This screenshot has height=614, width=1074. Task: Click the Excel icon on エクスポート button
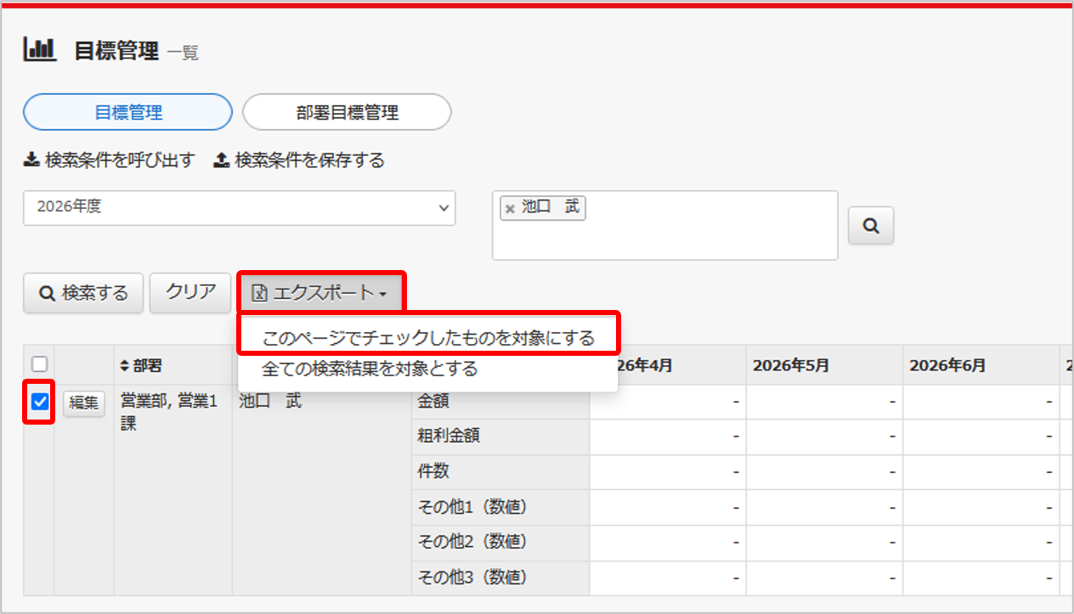pos(260,293)
